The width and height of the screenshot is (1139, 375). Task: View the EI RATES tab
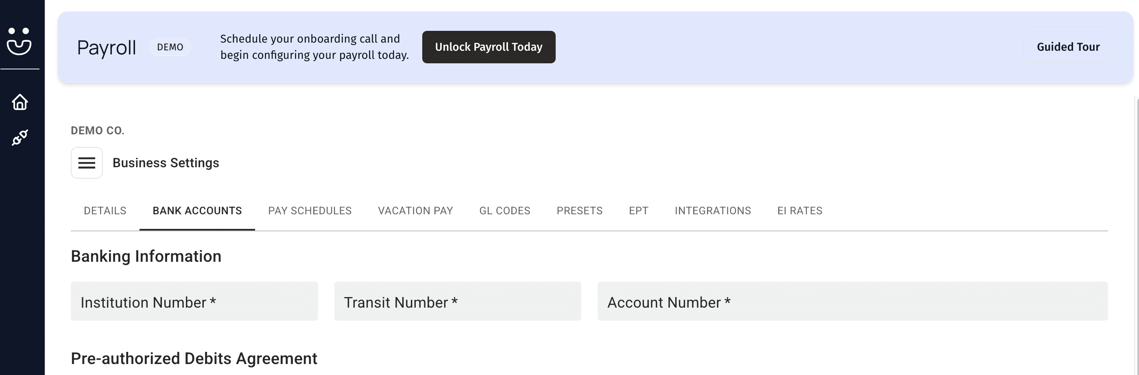tap(799, 211)
